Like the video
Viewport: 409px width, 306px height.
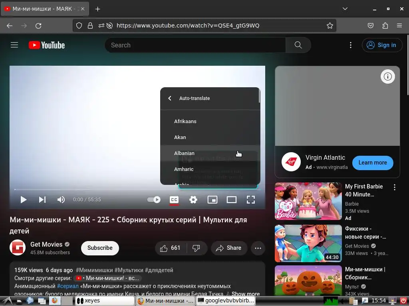(171, 248)
